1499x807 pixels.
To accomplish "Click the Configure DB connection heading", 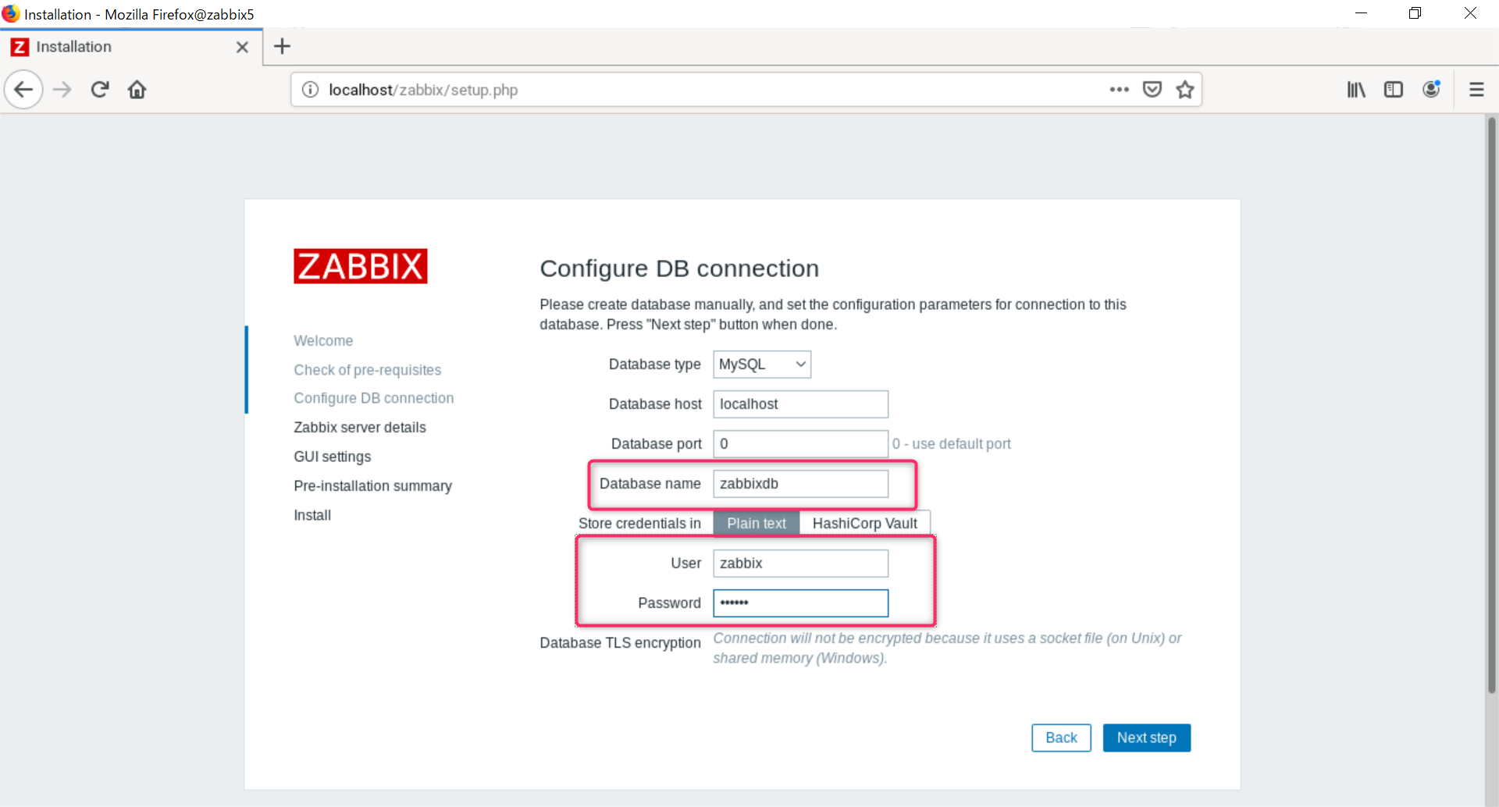I will [679, 268].
